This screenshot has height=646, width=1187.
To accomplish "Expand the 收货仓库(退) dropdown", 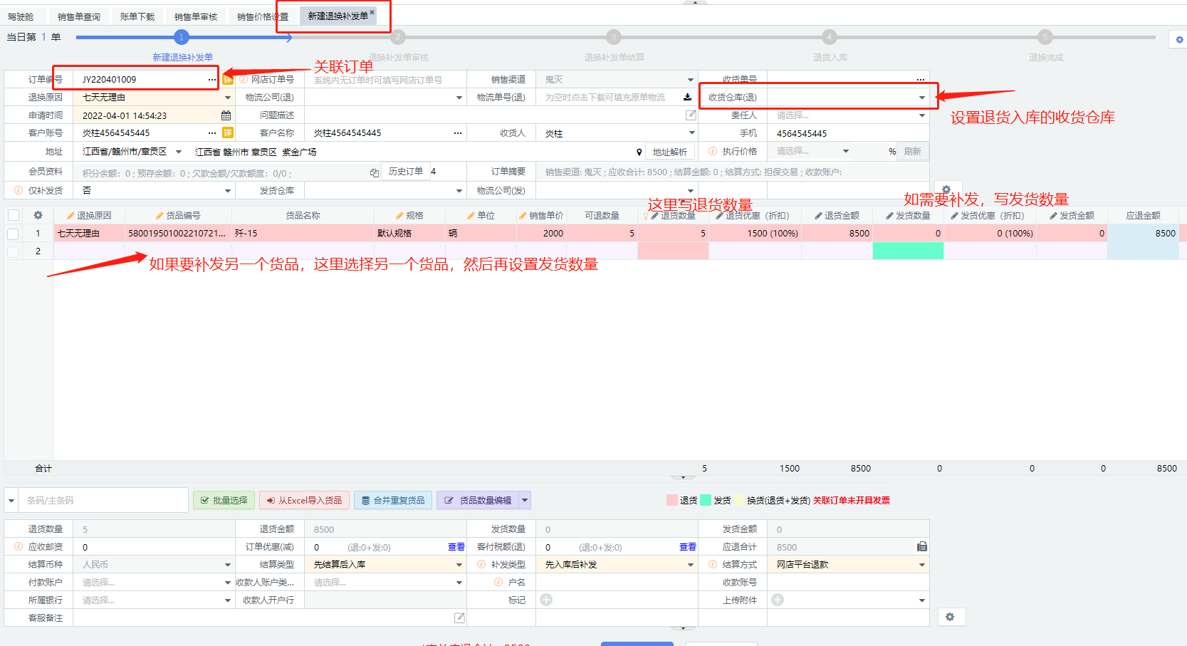I will [x=921, y=98].
